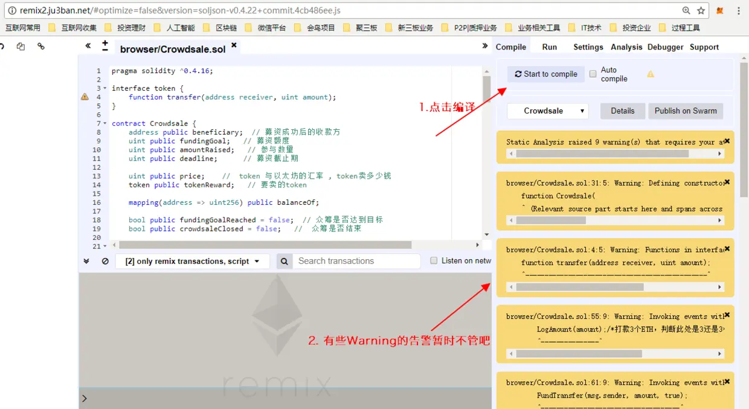
Task: Open the 人工智能 bookmark folder
Action: [175, 28]
